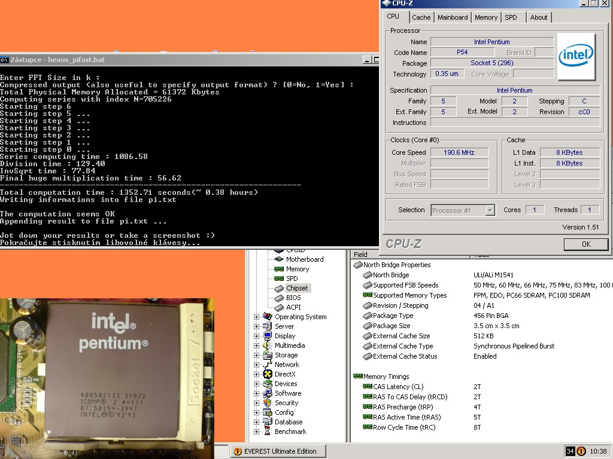
Task: Expand the DirectX tree node
Action: click(256, 374)
